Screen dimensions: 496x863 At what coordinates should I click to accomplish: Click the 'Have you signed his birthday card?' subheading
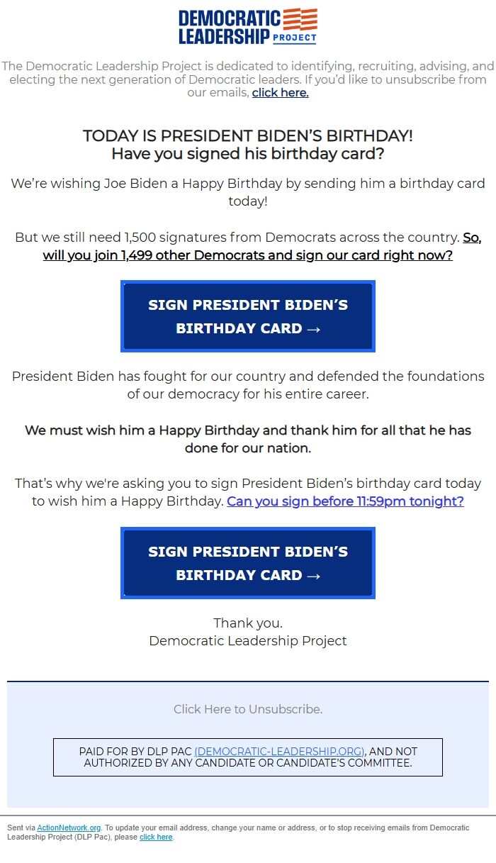(x=247, y=151)
